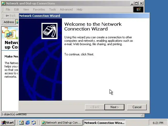Click the 'To continue, click Next.' text
Image resolution: width=168 pixels, height=126 pixels.
coord(79,54)
